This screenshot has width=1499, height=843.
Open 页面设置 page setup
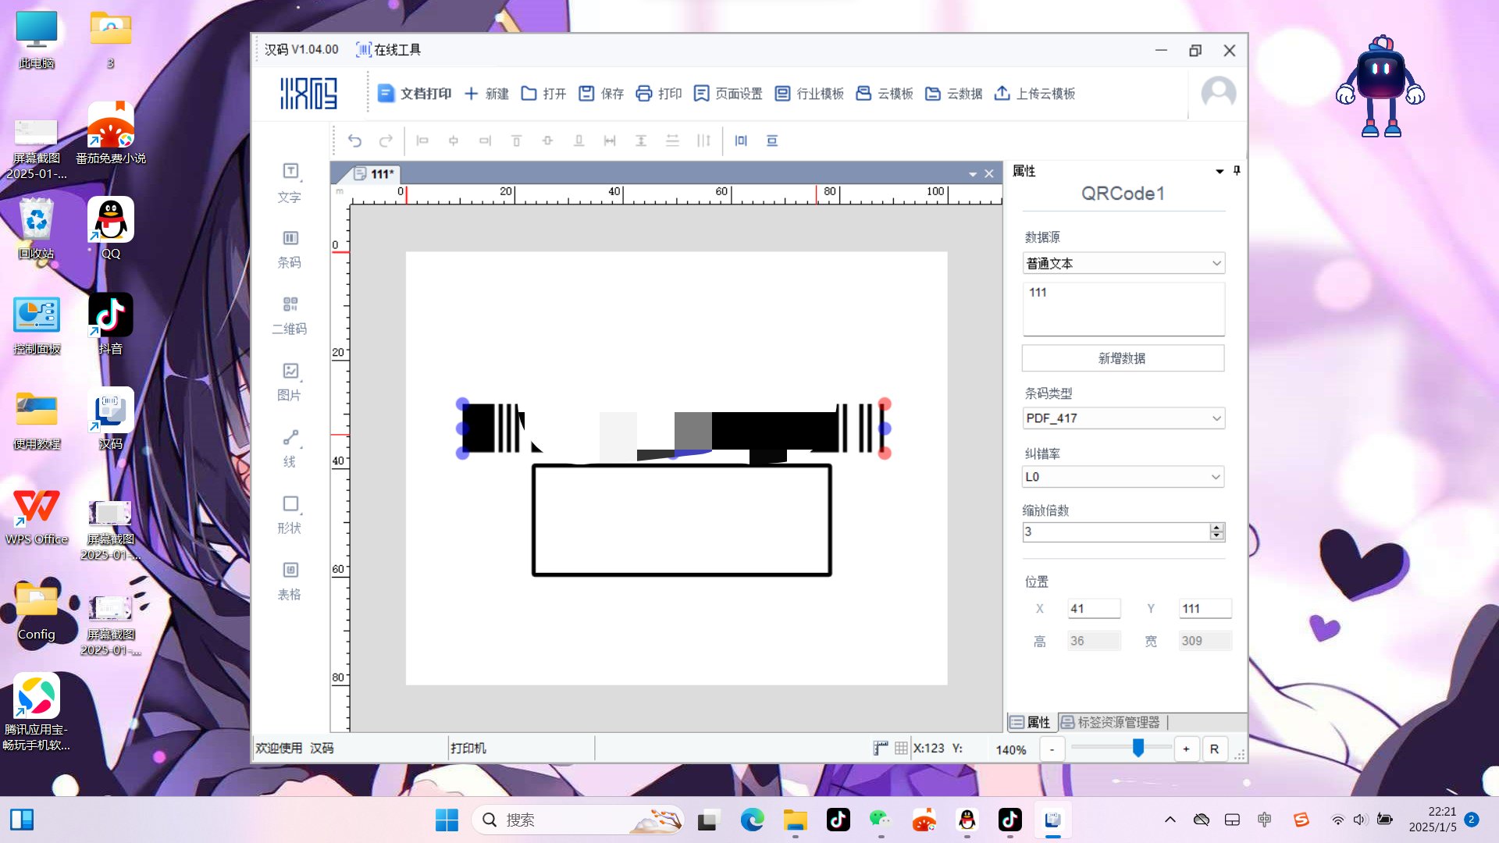[728, 94]
